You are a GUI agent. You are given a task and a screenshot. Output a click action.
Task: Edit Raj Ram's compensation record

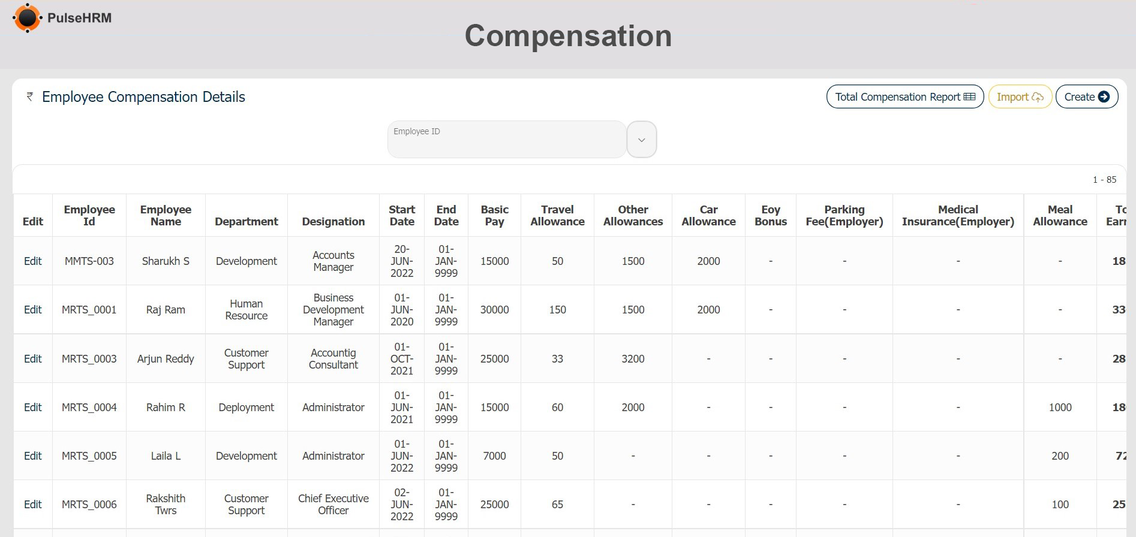click(x=33, y=310)
